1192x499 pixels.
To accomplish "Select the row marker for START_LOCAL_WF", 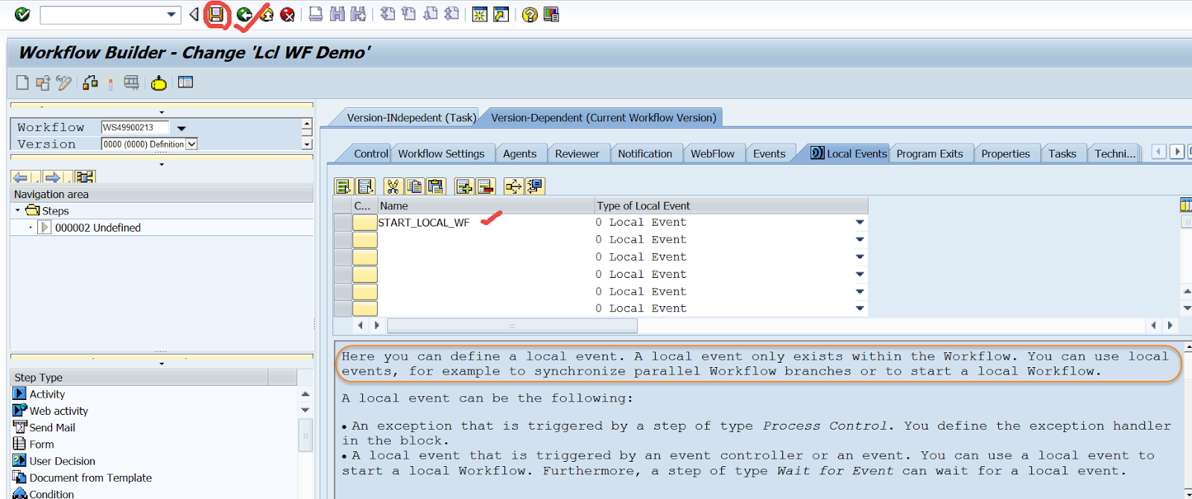I will pos(343,223).
